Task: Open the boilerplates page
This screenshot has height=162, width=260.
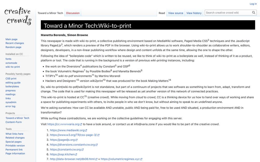Action: [x=12, y=87]
